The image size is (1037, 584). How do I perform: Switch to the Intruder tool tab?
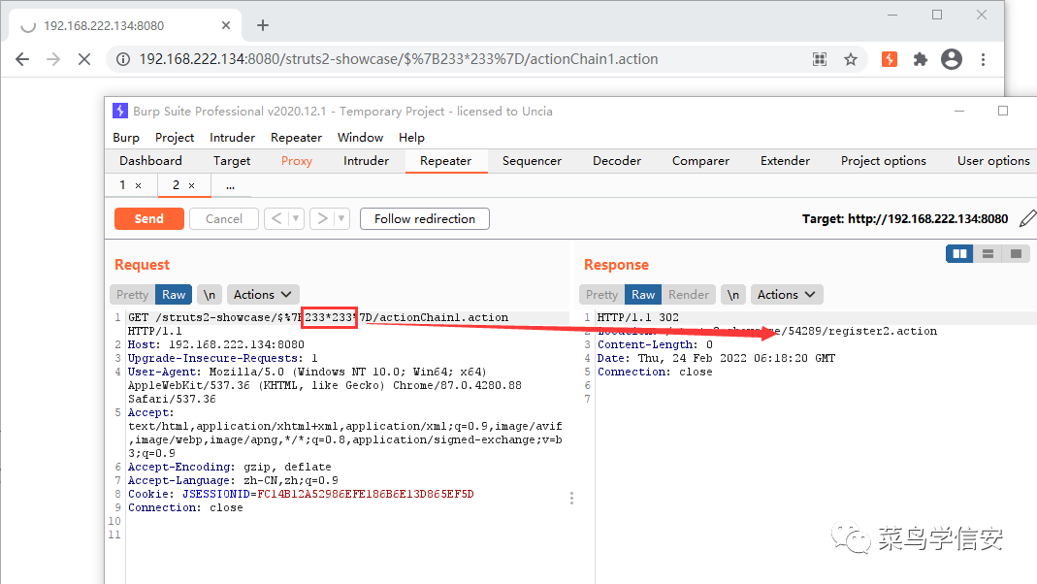(x=367, y=161)
